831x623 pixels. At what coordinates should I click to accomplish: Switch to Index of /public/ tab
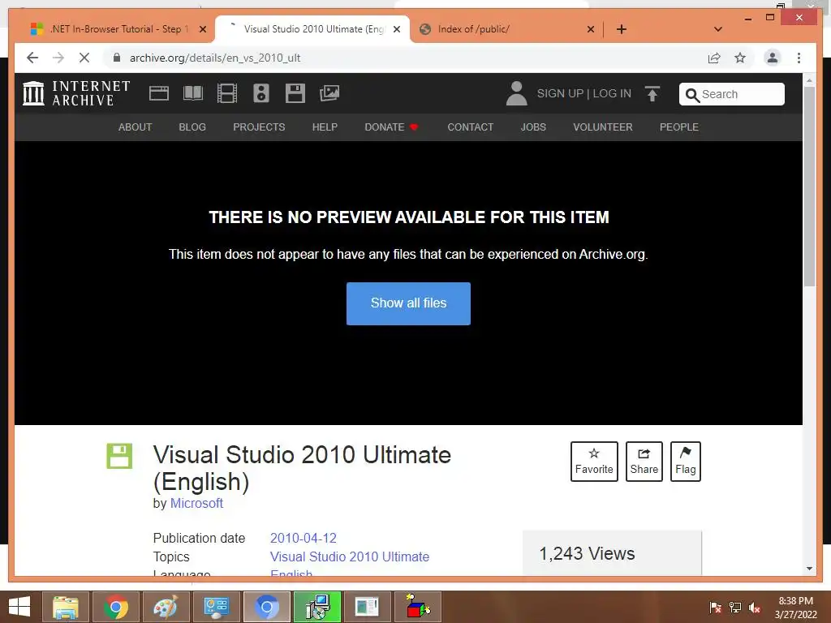(x=506, y=29)
